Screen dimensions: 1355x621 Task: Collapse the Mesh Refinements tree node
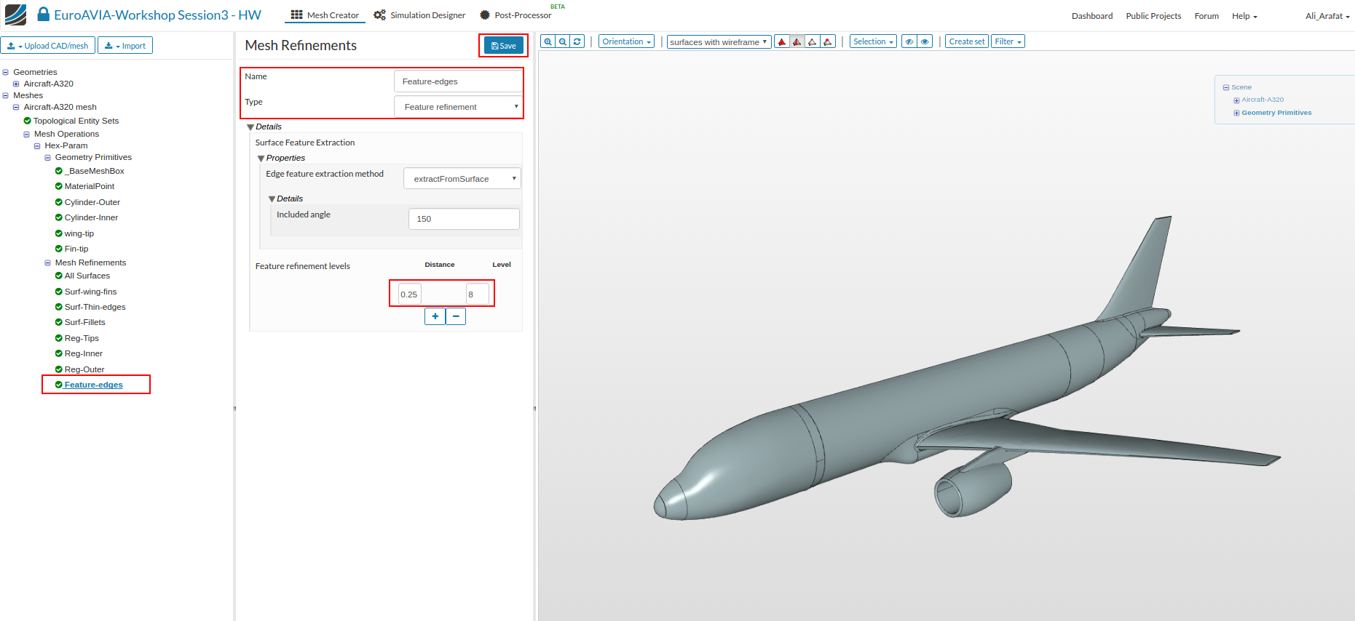pyautogui.click(x=48, y=263)
